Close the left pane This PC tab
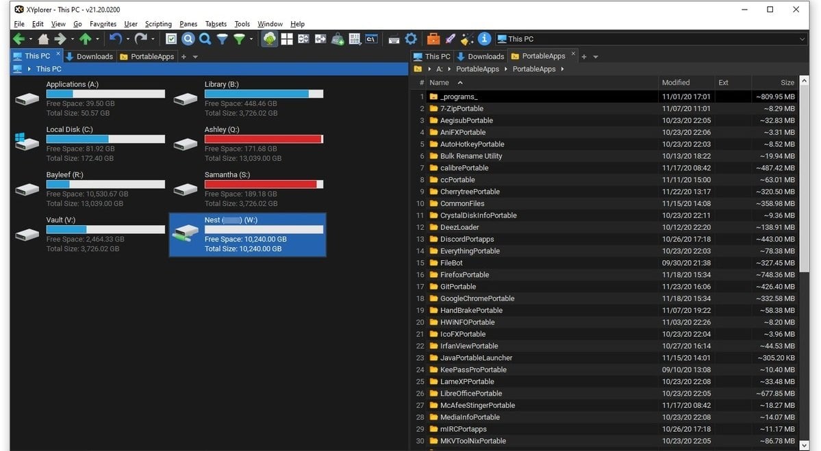 coord(58,53)
